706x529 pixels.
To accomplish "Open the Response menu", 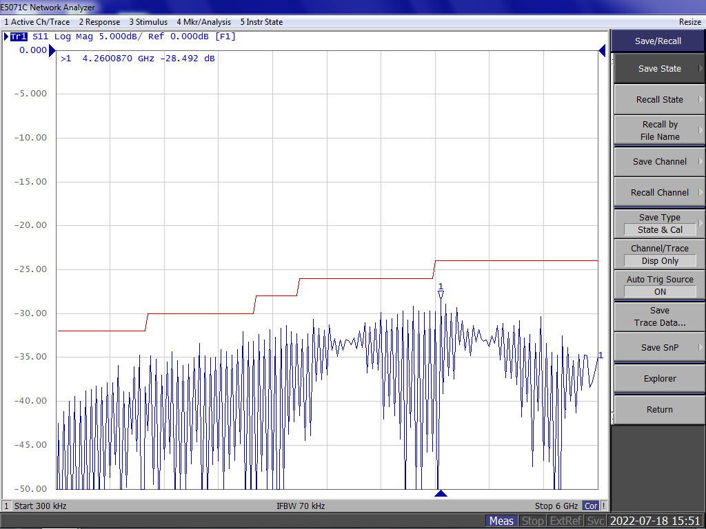I will [x=99, y=21].
